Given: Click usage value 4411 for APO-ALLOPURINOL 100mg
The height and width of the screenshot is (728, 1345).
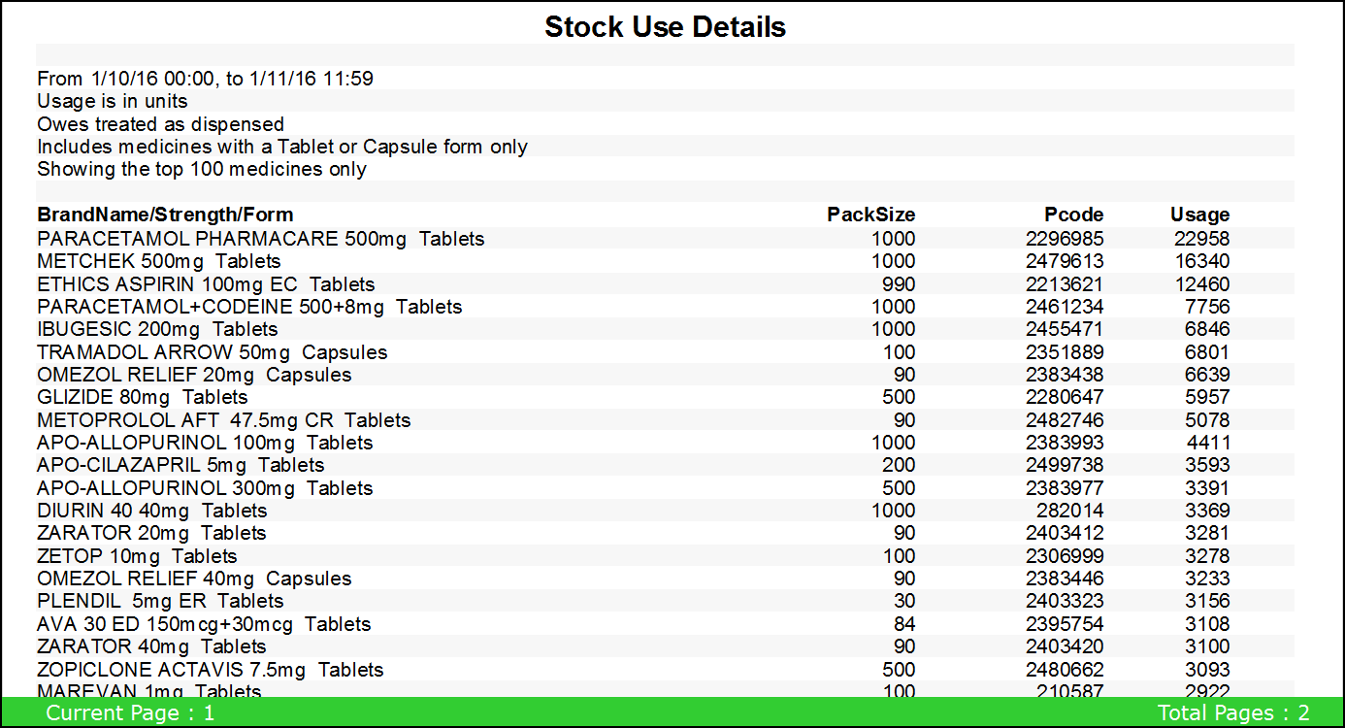Looking at the screenshot, I should (1206, 443).
